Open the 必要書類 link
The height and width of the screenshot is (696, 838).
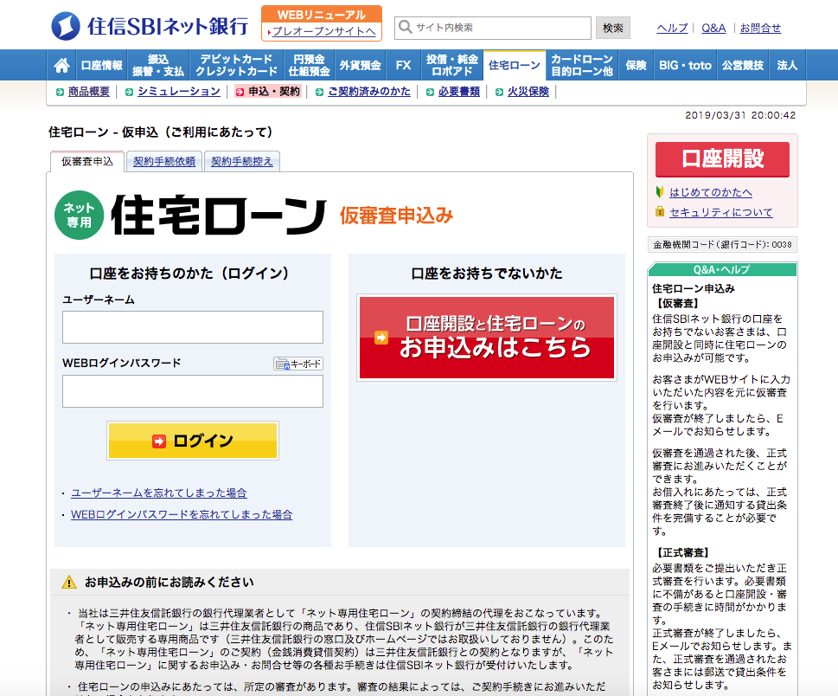coord(459,92)
